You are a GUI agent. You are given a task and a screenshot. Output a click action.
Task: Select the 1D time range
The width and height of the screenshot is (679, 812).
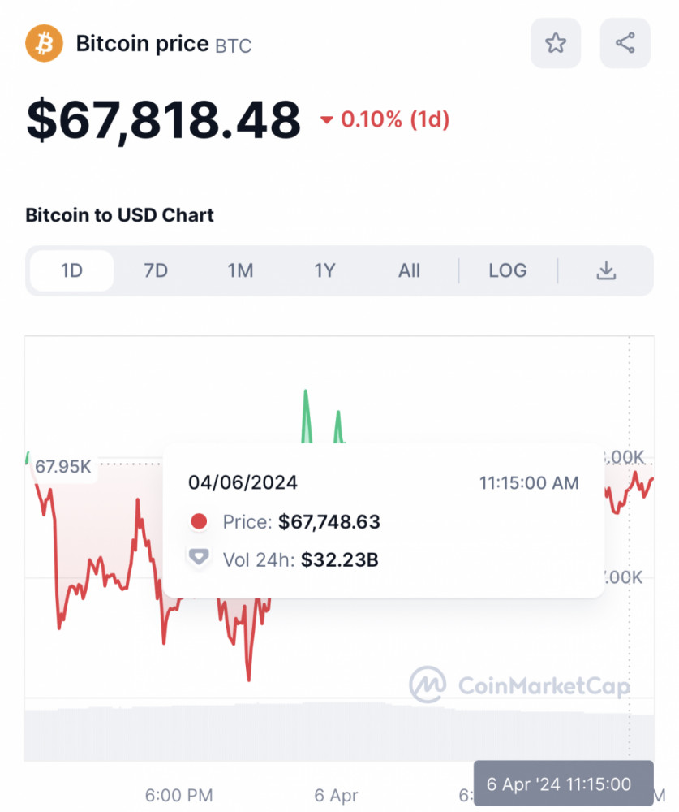tap(72, 270)
